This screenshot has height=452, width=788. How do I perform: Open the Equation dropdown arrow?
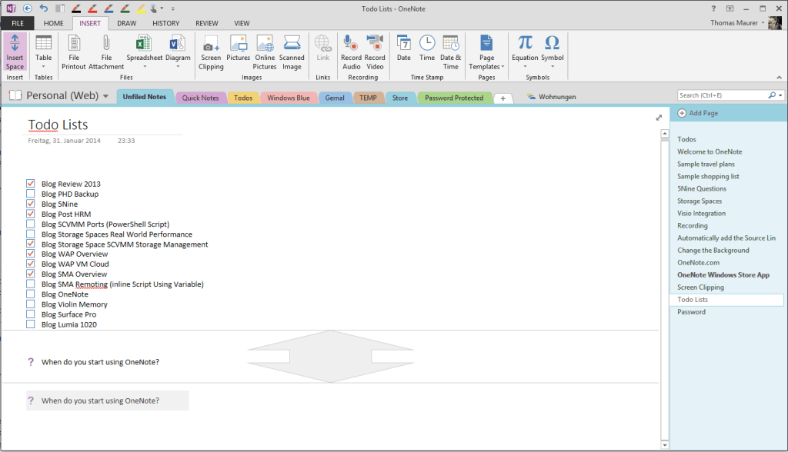(x=525, y=66)
